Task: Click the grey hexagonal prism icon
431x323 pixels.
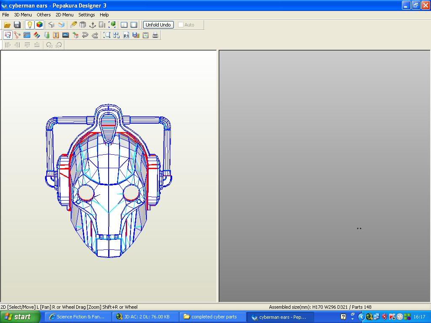Action: click(x=83, y=25)
